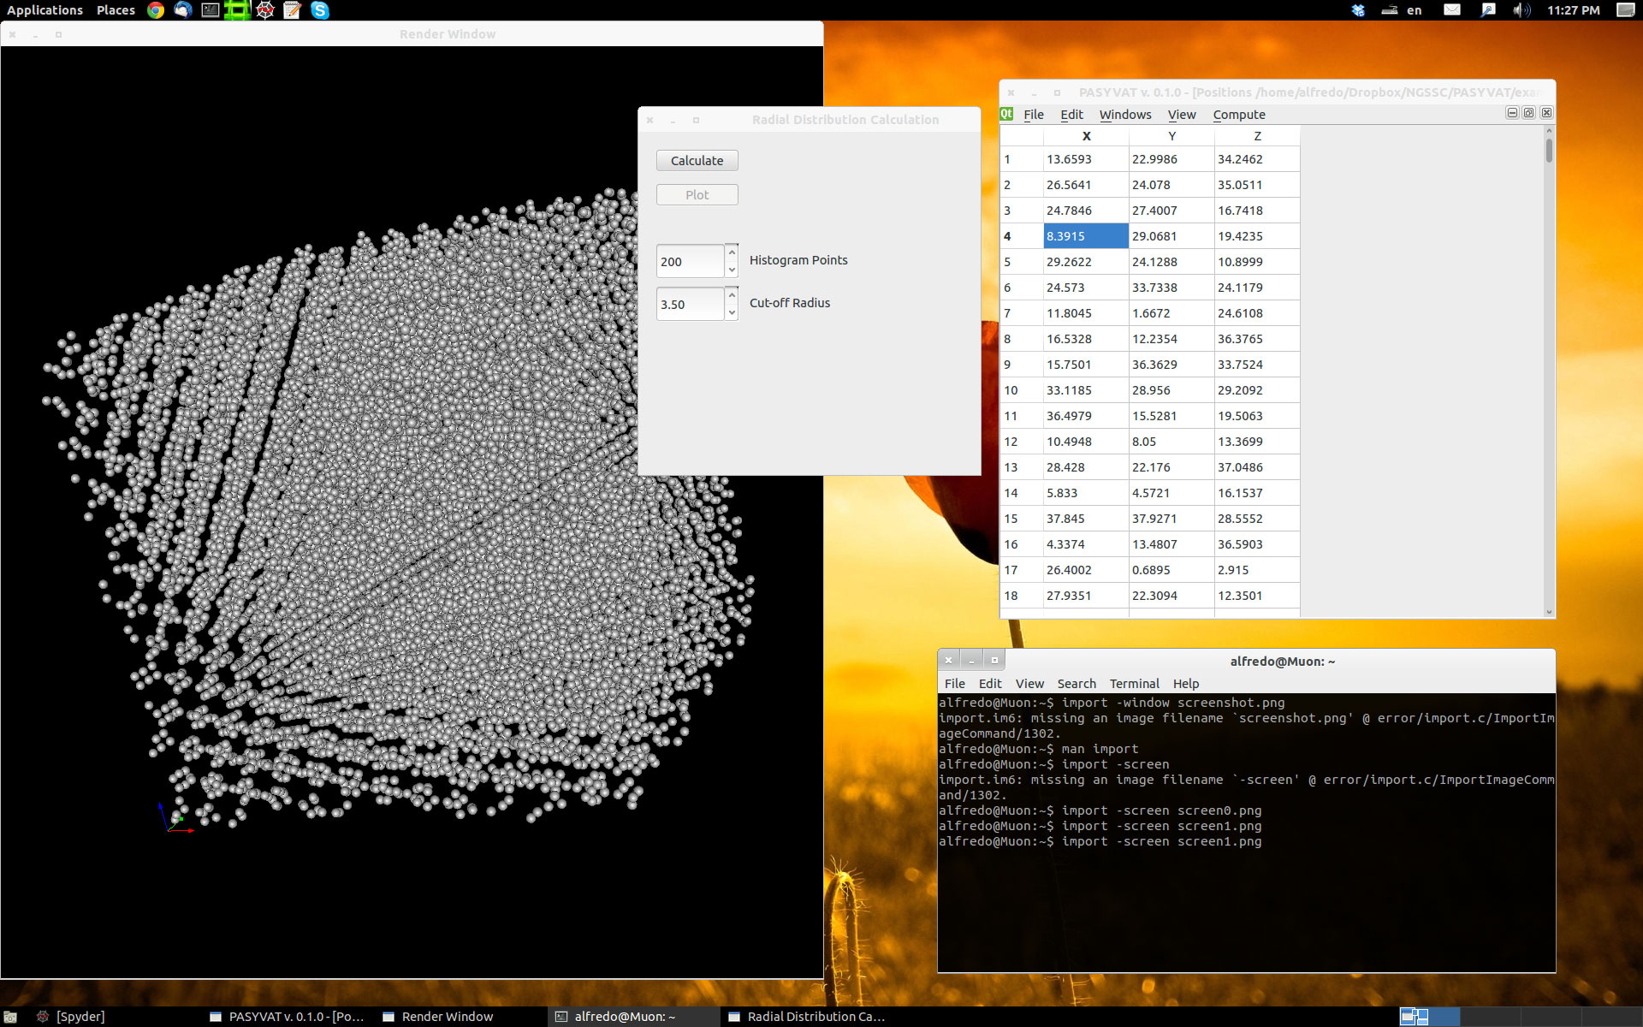Click the Dropbox sync tray icon

tap(1358, 10)
